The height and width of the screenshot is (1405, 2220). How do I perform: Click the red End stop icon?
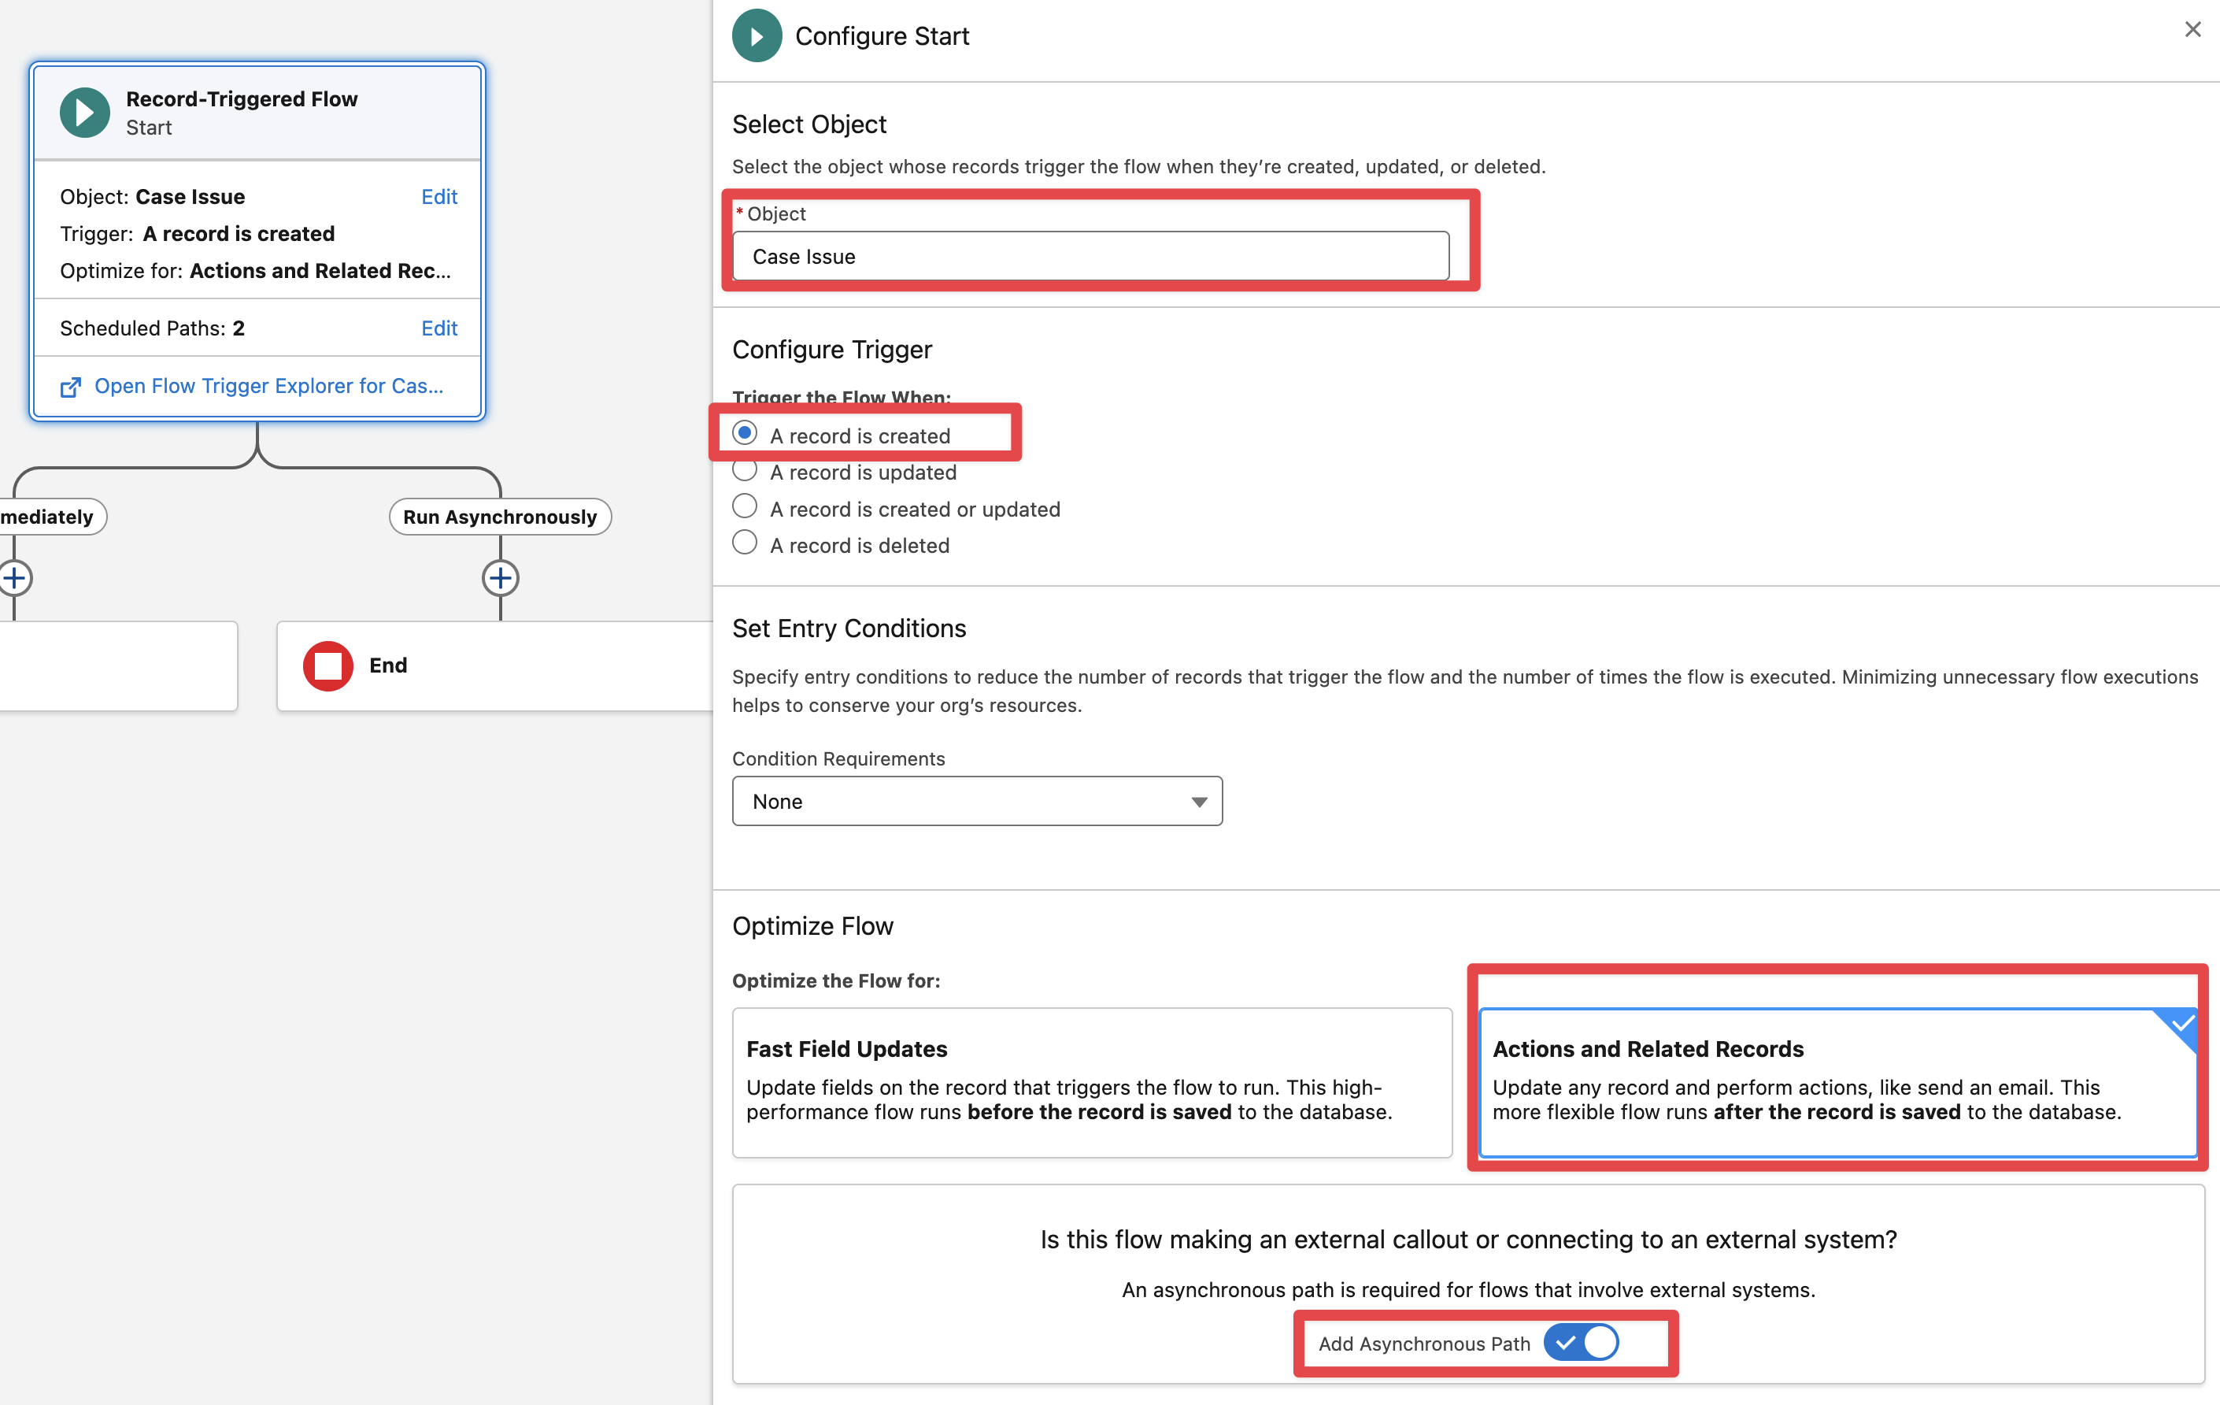tap(328, 665)
